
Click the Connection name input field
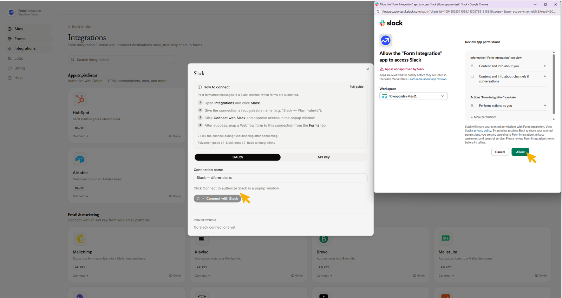[x=280, y=178]
